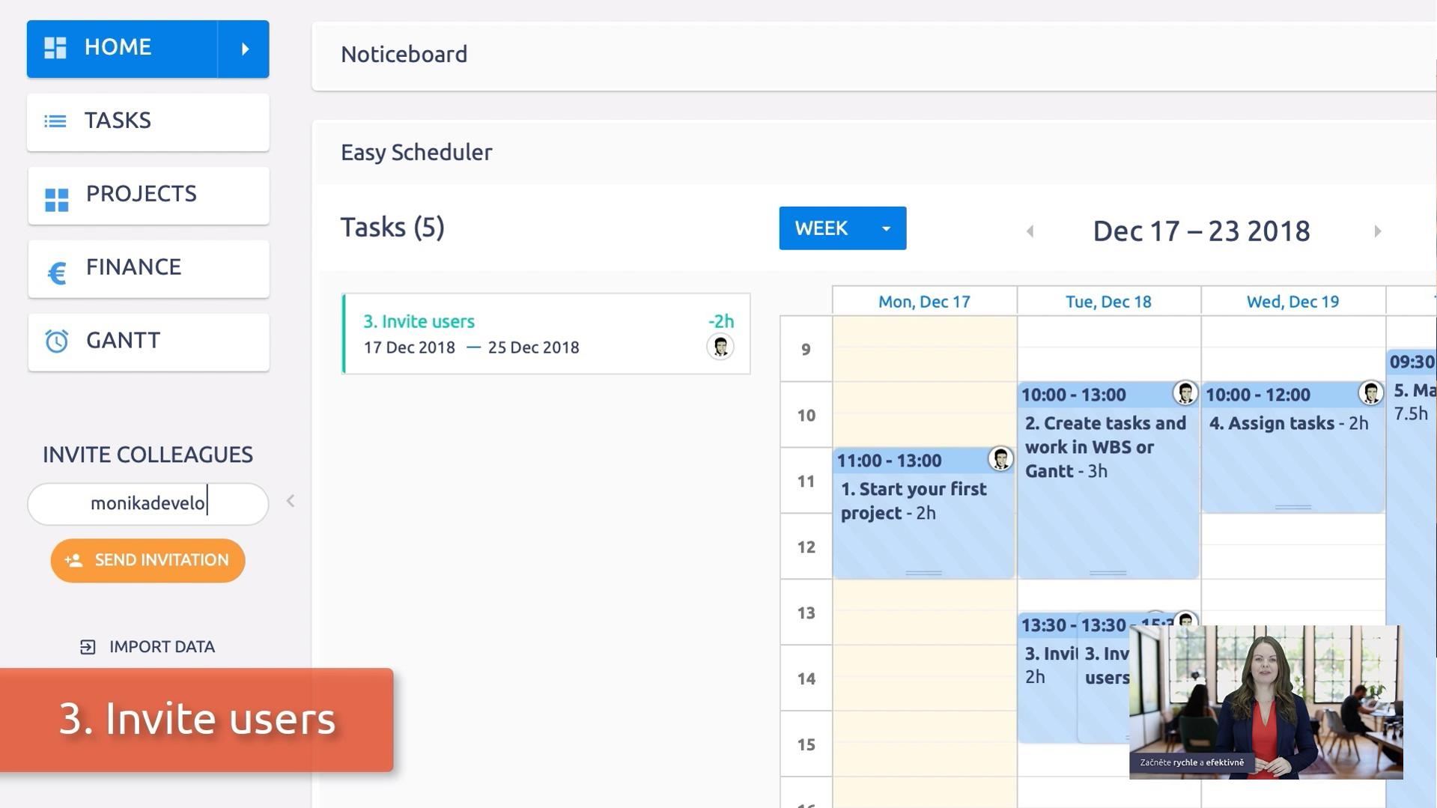
Task: Click the Projects tiles icon
Action: [x=57, y=199]
